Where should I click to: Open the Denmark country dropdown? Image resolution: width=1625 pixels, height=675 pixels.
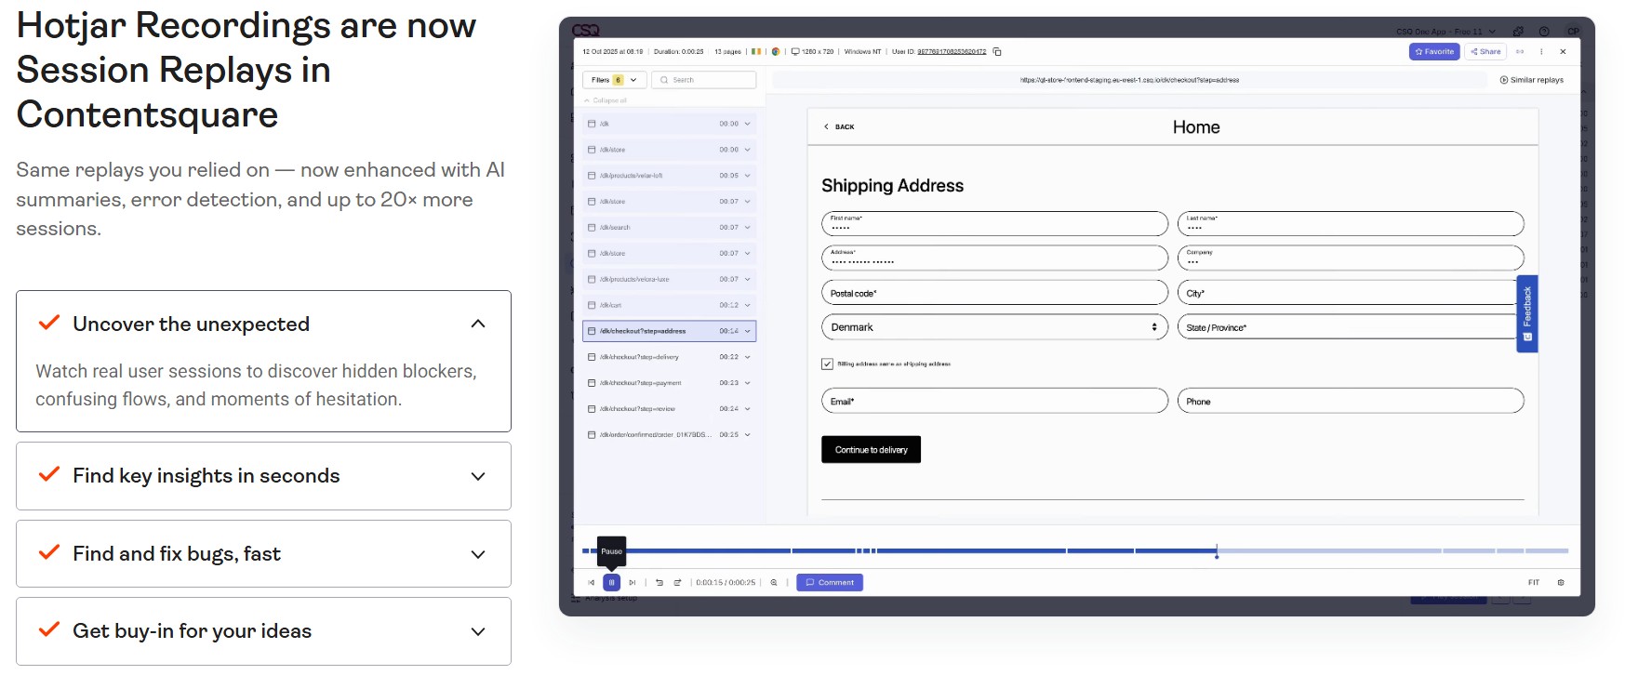[993, 327]
